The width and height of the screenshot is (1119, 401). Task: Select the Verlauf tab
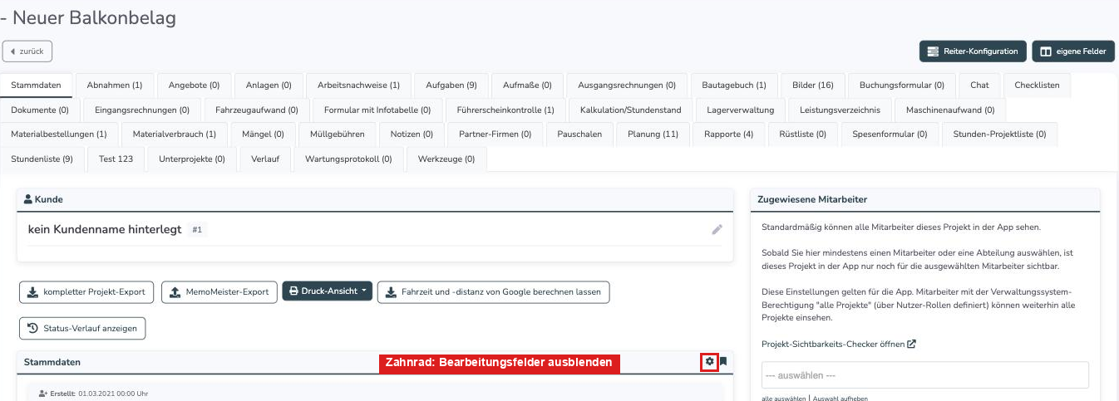tap(265, 159)
